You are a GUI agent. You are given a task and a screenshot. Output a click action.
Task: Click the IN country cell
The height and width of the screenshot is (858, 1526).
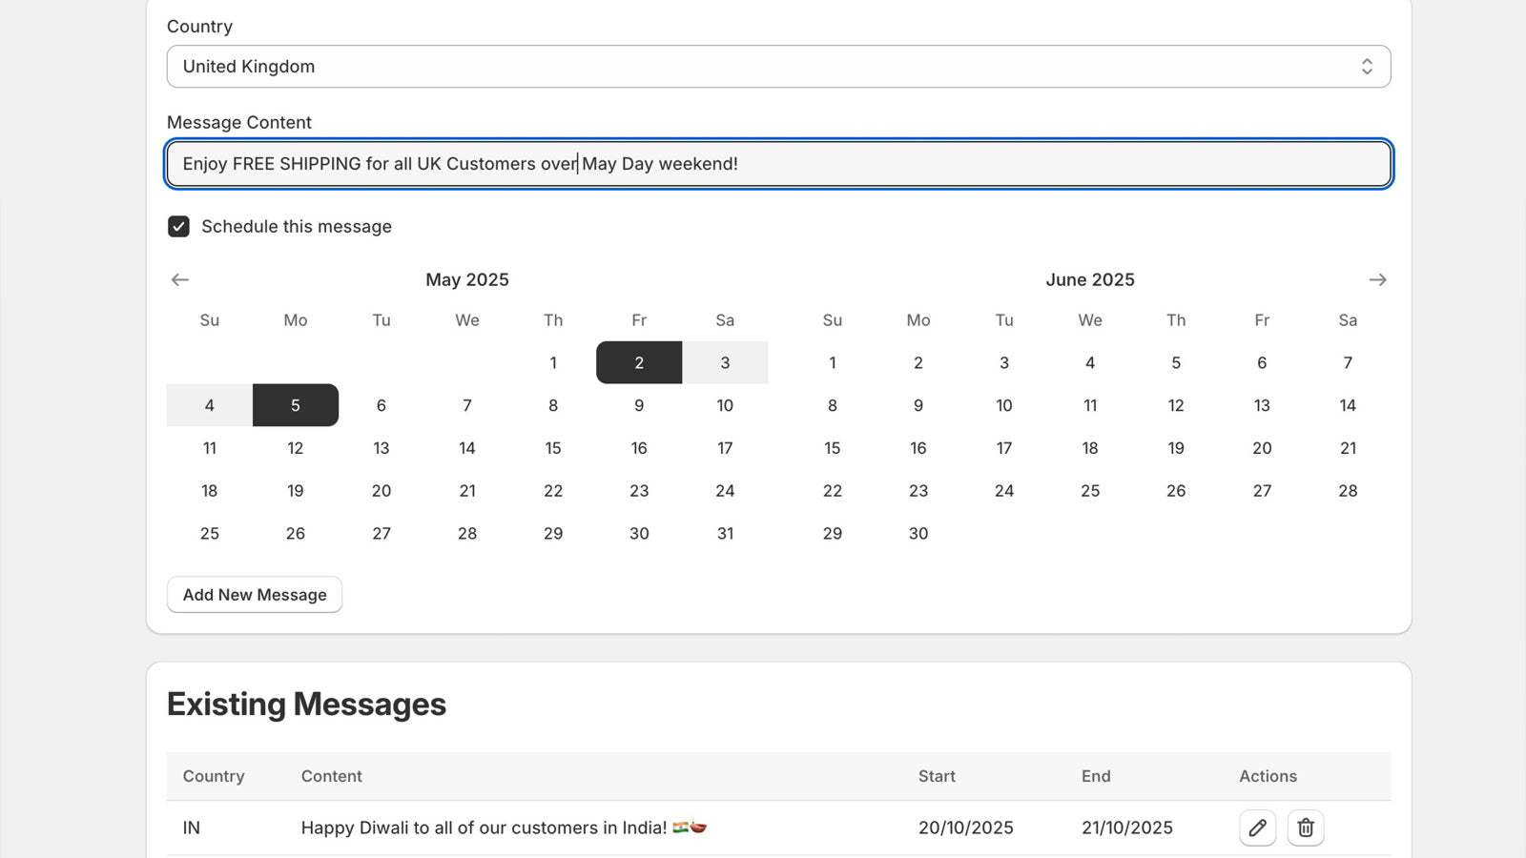[192, 827]
